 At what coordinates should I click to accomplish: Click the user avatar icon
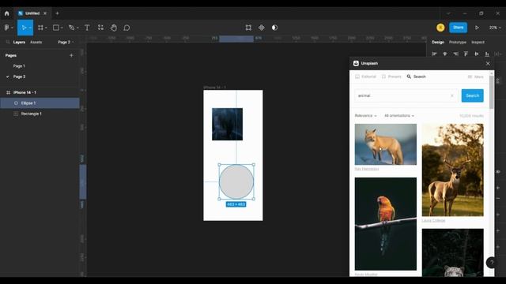440,28
